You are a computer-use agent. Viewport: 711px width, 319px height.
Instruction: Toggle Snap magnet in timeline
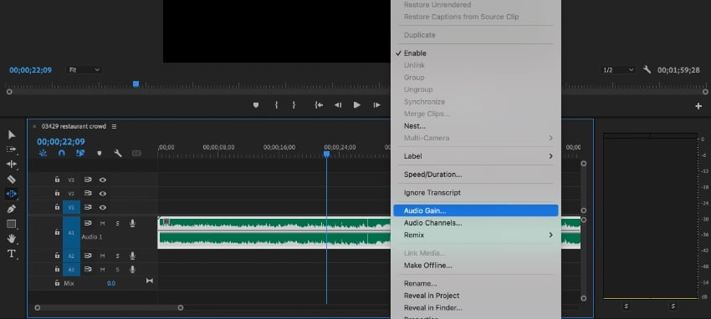62,154
